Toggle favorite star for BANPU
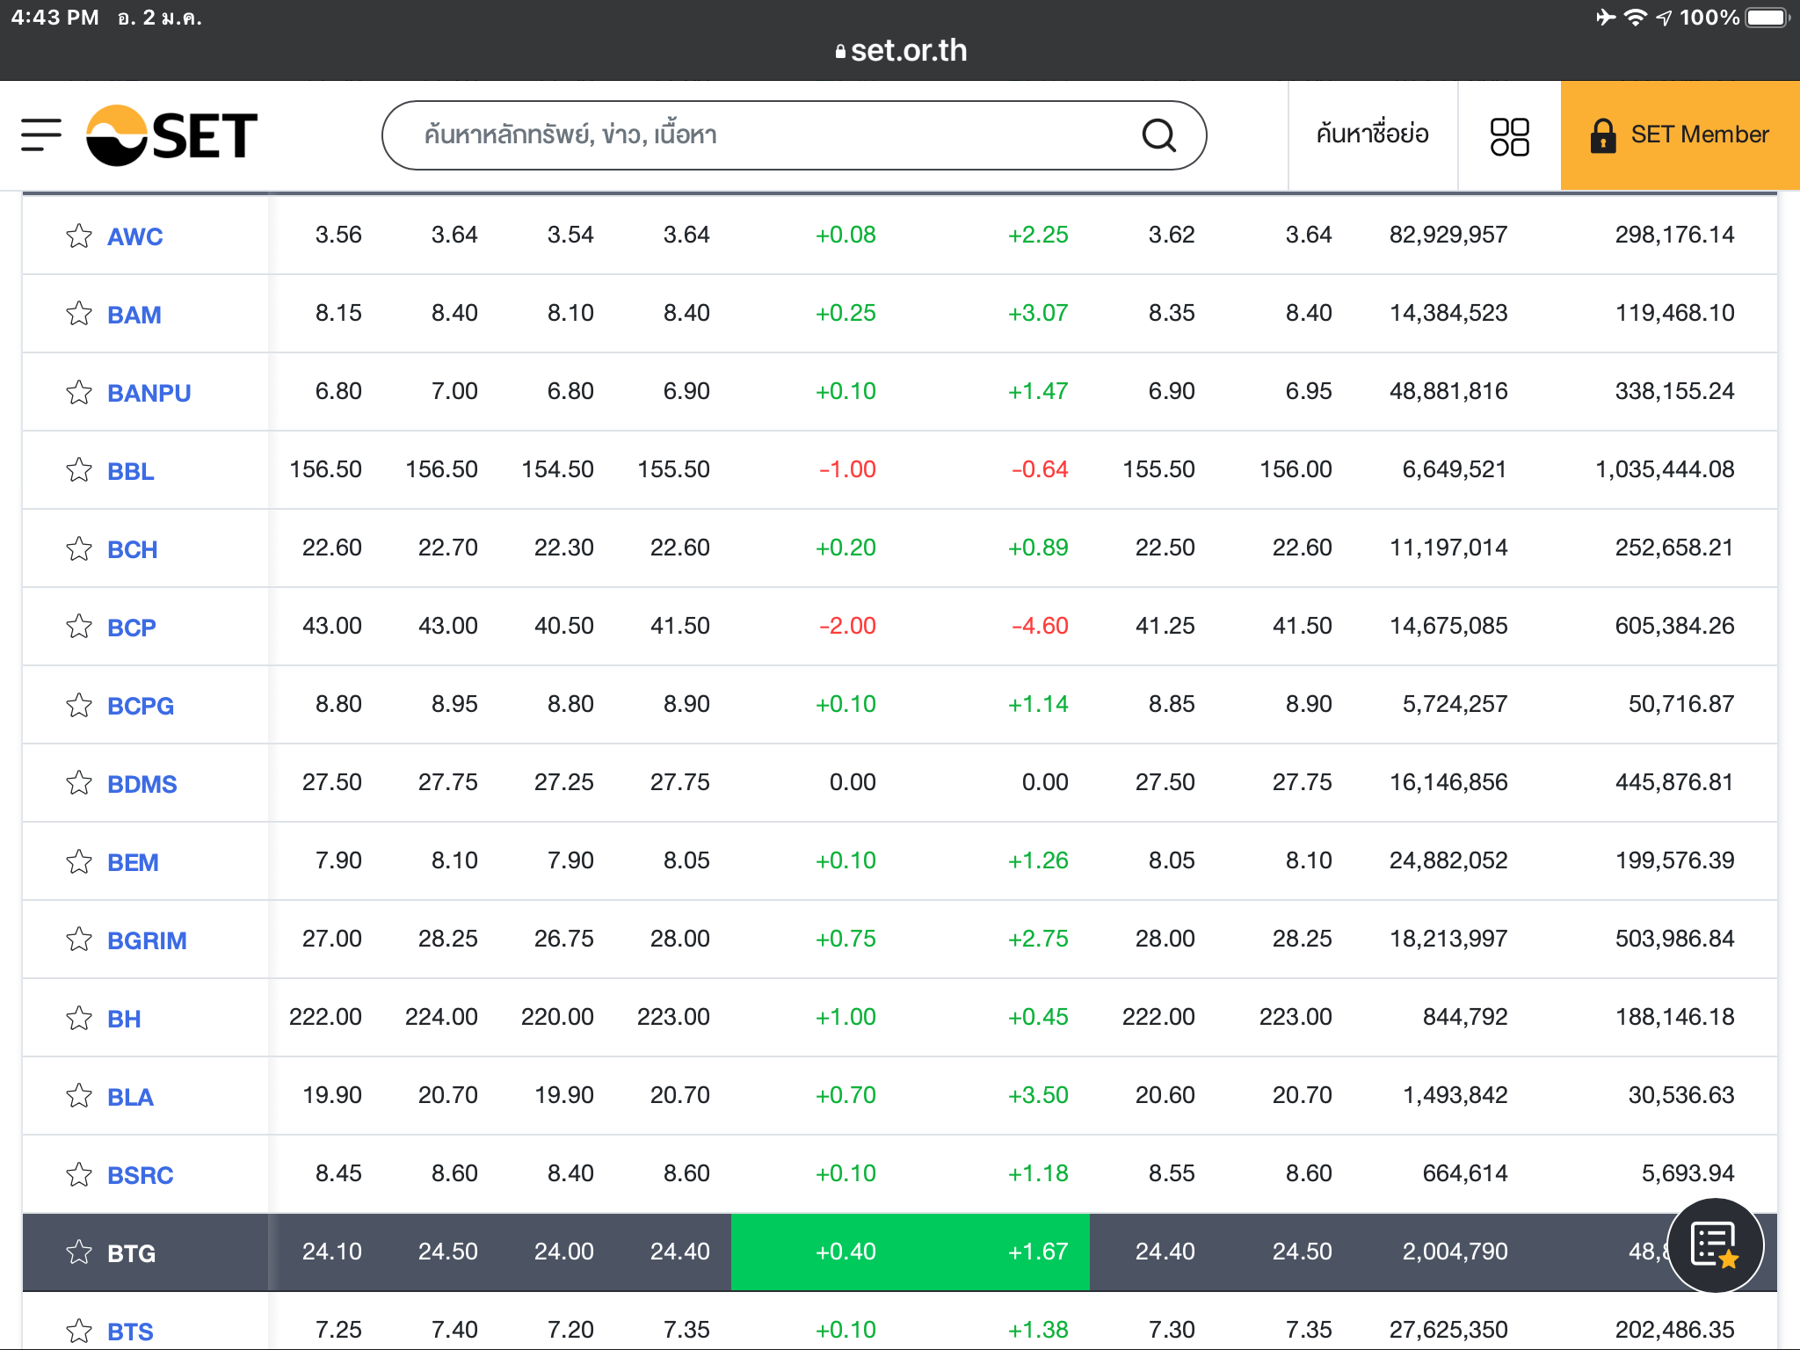 point(79,392)
